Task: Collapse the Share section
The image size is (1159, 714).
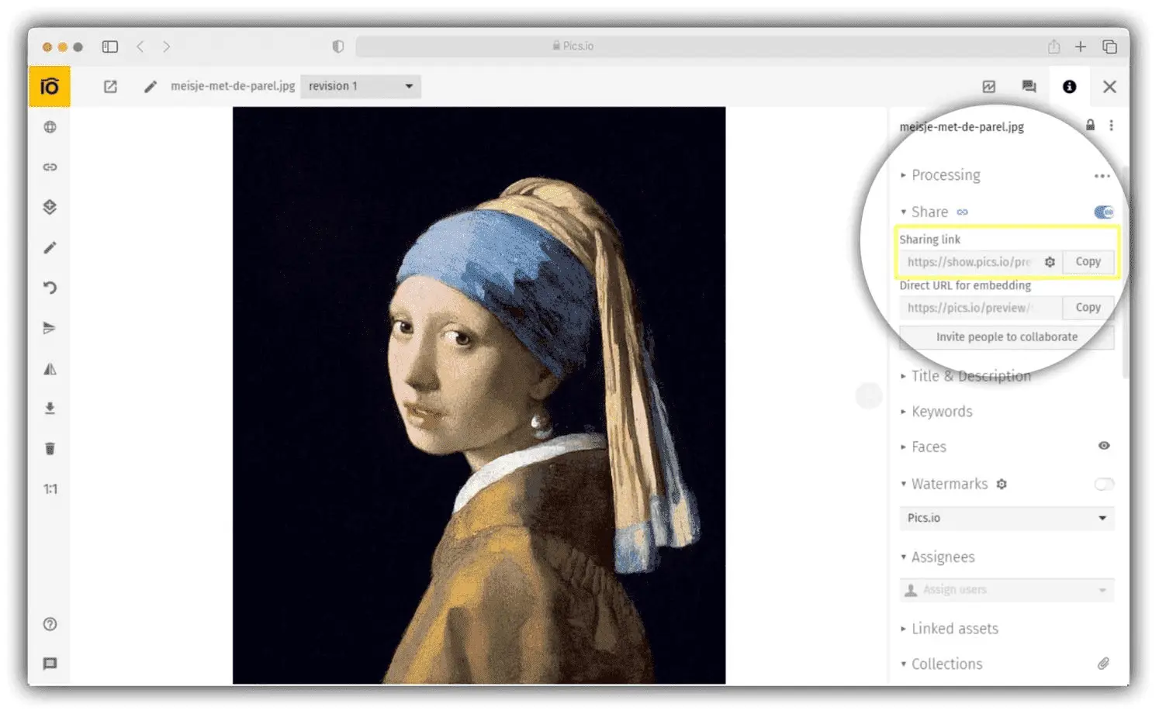Action: (x=924, y=212)
